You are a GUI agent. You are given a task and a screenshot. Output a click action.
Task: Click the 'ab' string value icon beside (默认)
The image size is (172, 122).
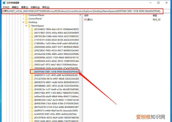[x=86, y=19]
